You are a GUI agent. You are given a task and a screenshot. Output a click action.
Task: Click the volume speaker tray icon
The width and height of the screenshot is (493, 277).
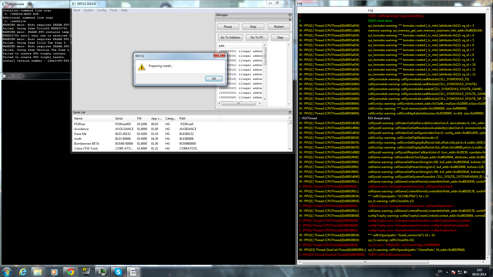click(x=466, y=272)
